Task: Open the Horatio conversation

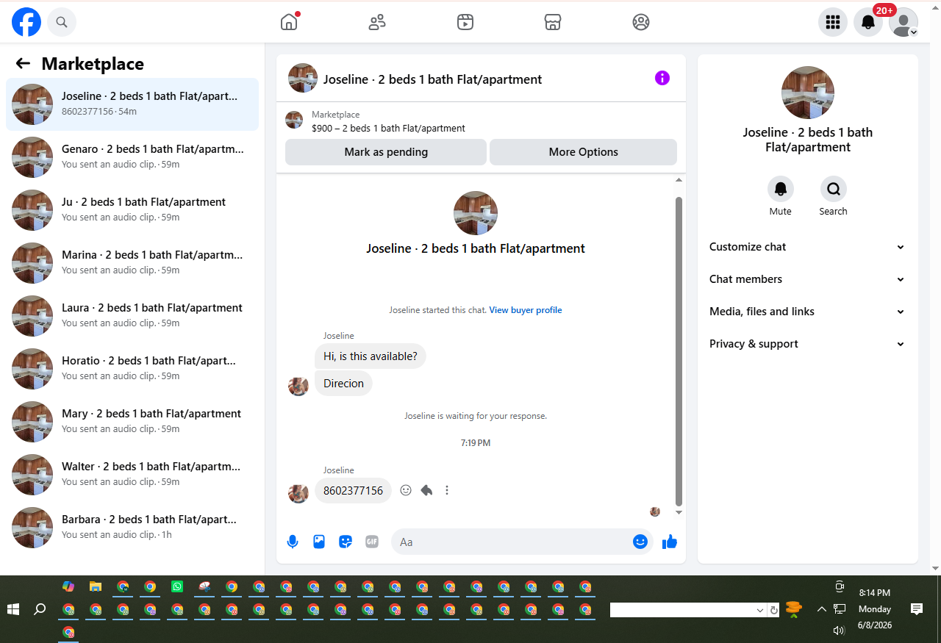Action: (x=132, y=369)
